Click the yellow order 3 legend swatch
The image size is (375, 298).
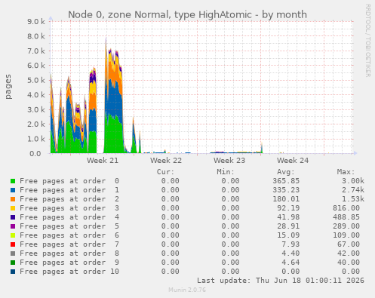13,208
